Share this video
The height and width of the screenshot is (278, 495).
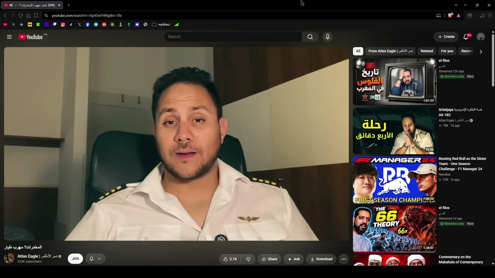[269, 259]
